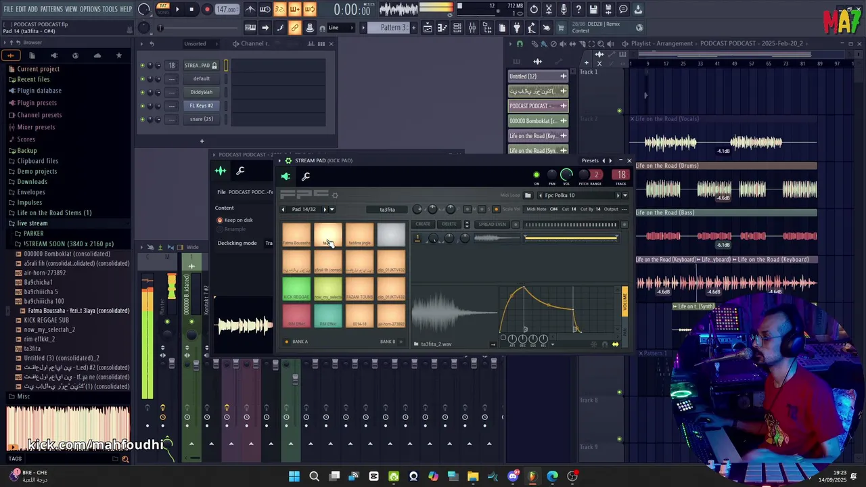The width and height of the screenshot is (866, 487).
Task: Select the 000000 Bomboklat clip in picker
Action: click(x=538, y=121)
